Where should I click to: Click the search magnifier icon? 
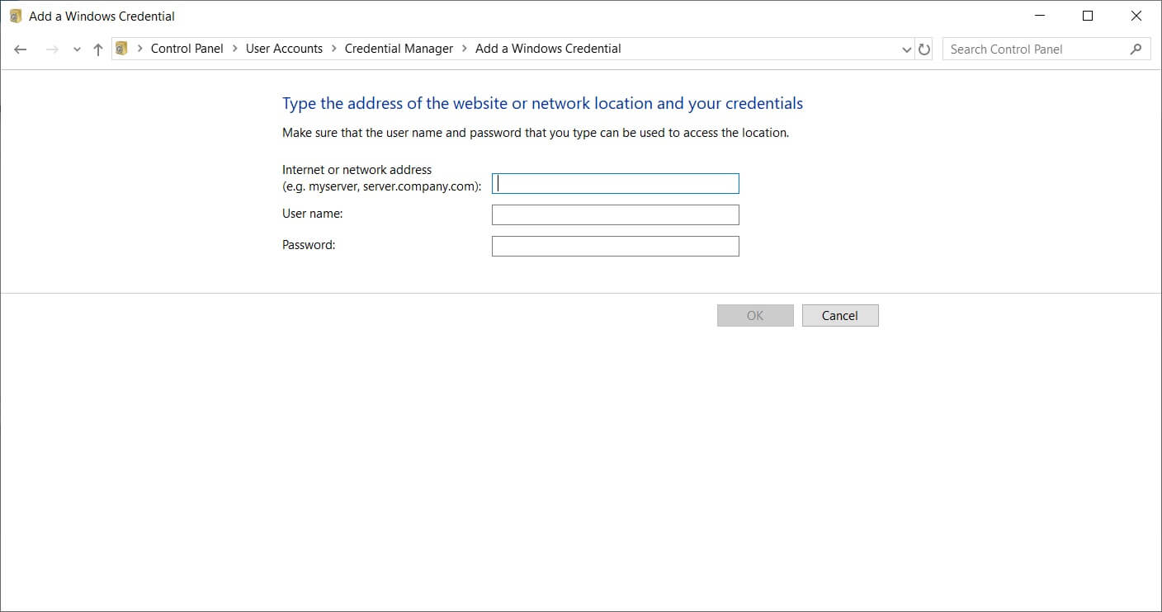(1136, 49)
